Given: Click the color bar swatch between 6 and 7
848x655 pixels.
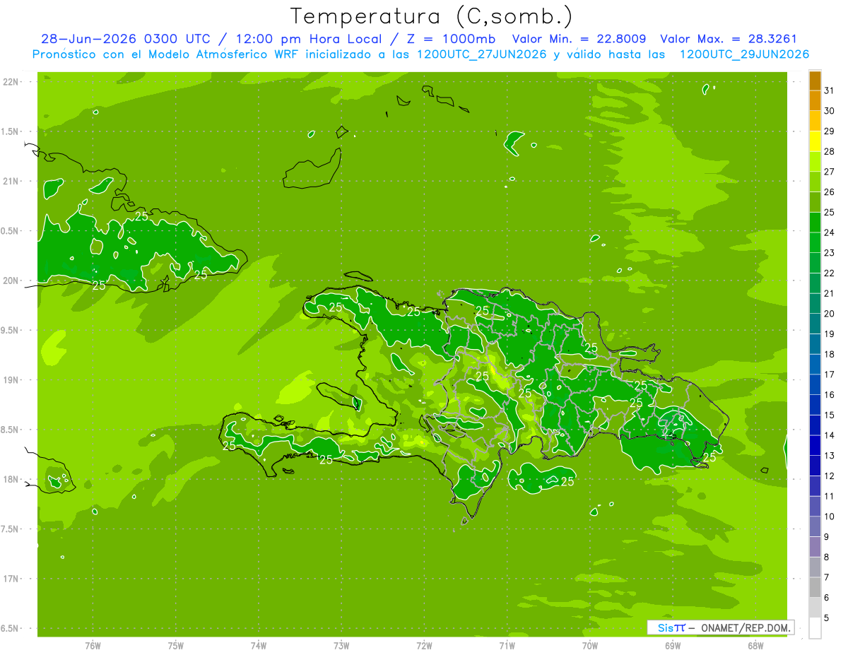Looking at the screenshot, I should (815, 587).
